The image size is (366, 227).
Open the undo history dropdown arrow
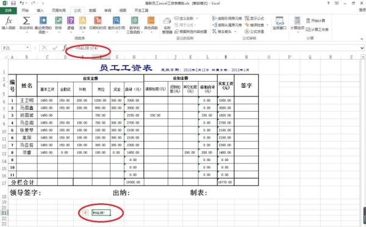(x=26, y=3)
